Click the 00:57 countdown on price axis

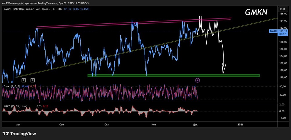click(x=283, y=34)
